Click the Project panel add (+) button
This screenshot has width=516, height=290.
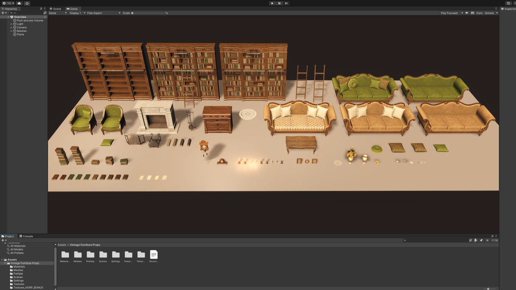pos(4,240)
